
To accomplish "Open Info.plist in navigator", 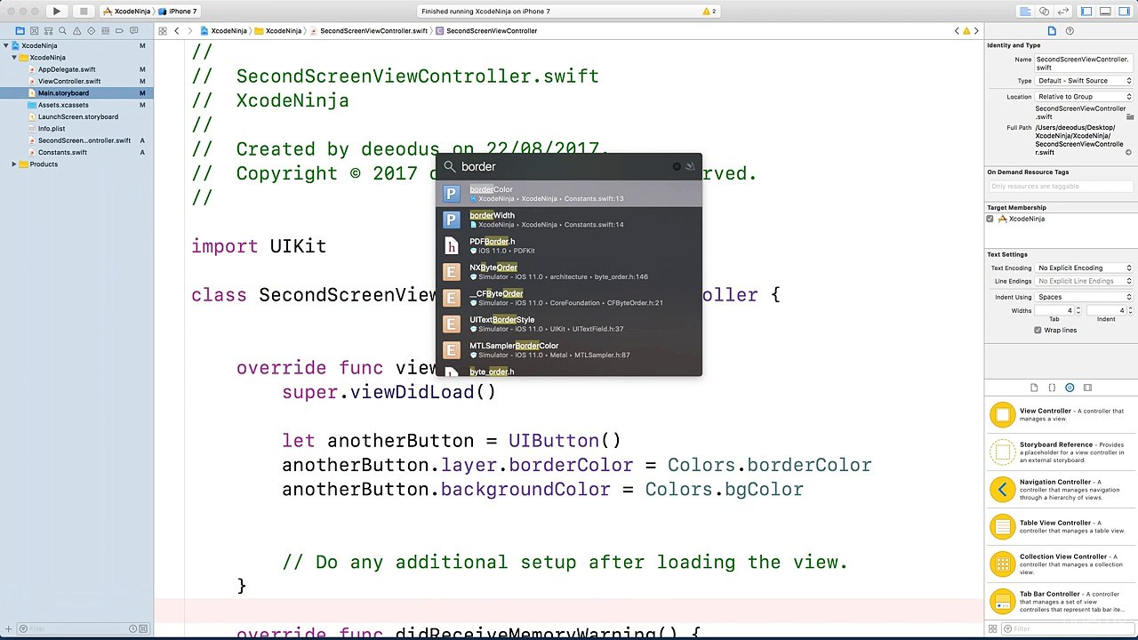I will [52, 129].
